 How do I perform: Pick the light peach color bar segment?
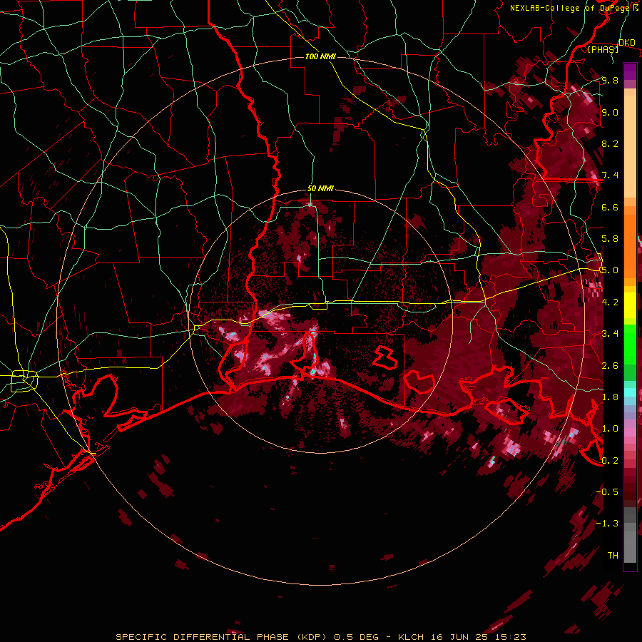(630, 148)
